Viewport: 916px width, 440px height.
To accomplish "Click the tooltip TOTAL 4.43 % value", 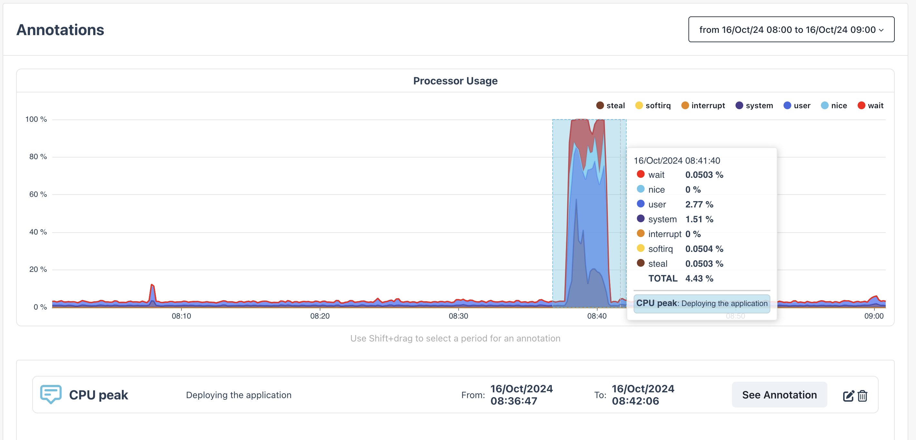I will (699, 279).
